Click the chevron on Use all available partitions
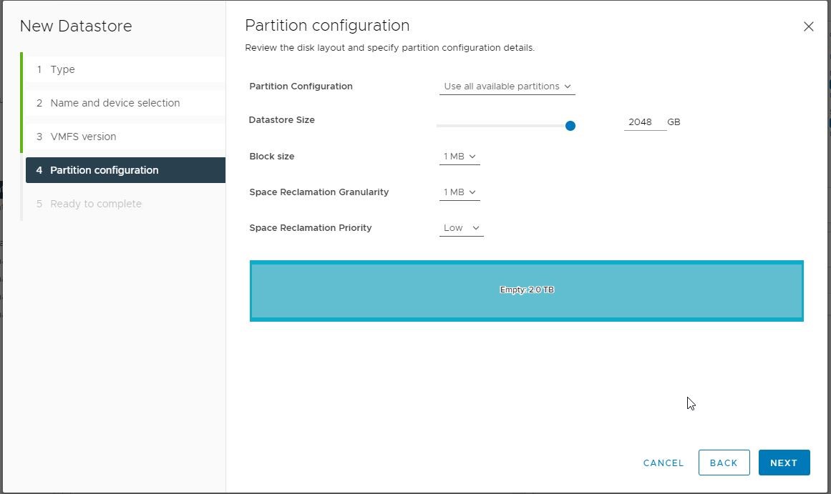The image size is (831, 494). point(567,86)
